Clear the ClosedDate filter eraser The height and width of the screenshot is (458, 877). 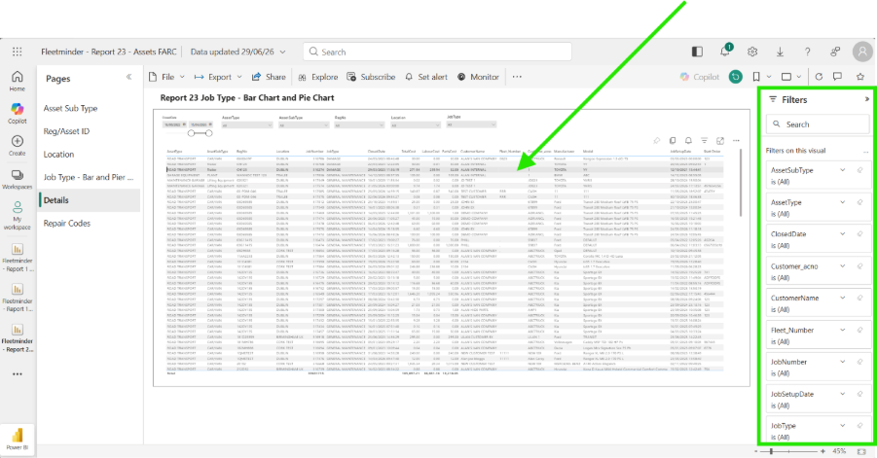pyautogui.click(x=860, y=234)
